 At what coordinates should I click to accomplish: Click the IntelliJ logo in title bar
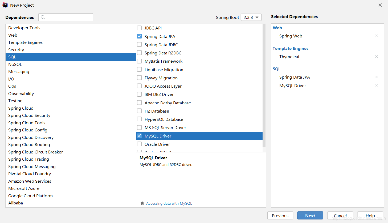tap(5, 5)
